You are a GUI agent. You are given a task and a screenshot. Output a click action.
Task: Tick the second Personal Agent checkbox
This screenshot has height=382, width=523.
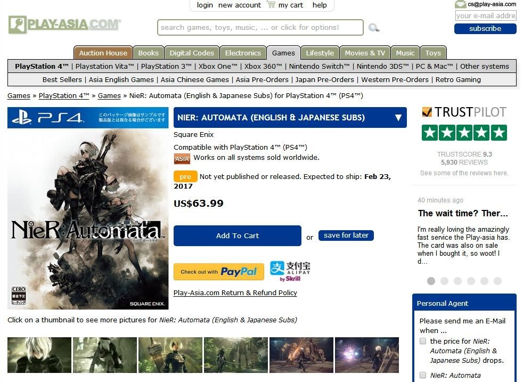pyautogui.click(x=423, y=375)
